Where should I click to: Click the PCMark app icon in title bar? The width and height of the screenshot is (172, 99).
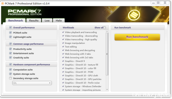tap(3, 3)
